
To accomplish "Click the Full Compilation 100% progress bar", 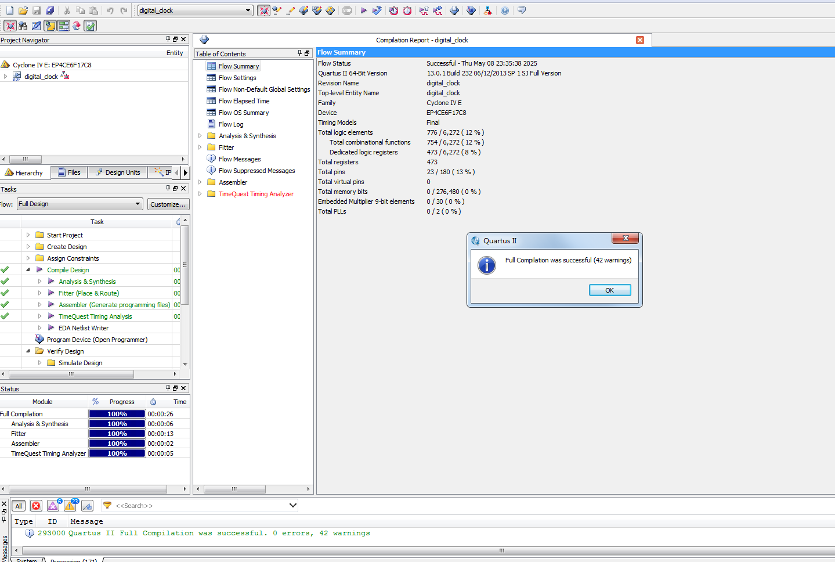I will coord(117,414).
